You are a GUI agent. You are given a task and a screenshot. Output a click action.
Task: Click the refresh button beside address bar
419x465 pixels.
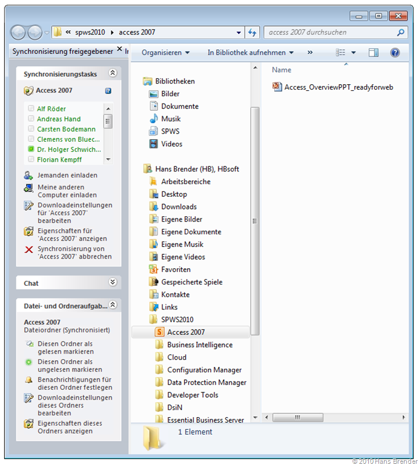pyautogui.click(x=252, y=32)
